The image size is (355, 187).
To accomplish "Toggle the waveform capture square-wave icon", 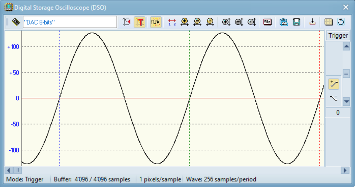I will (x=156, y=22).
